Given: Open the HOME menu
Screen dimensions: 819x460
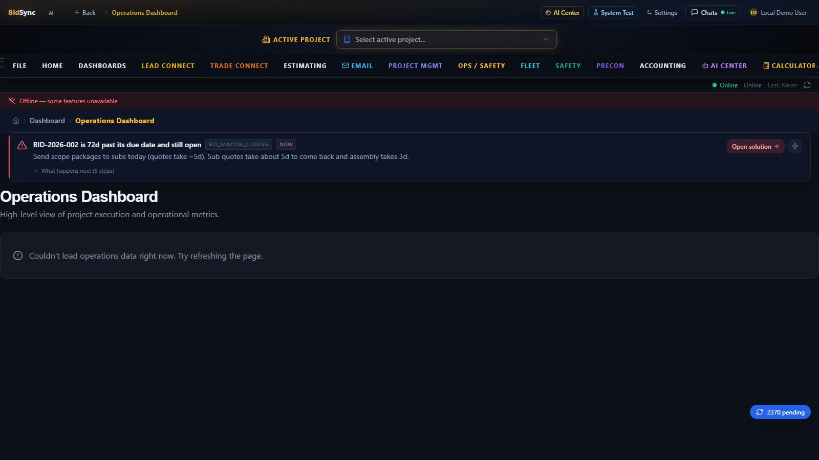Looking at the screenshot, I should click(x=52, y=65).
